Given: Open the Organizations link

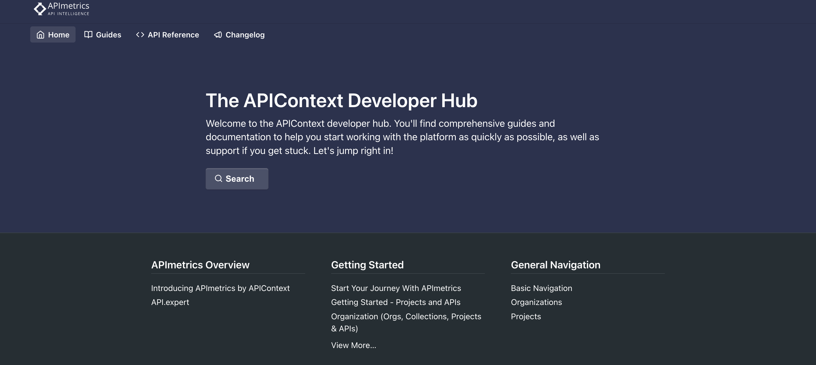Looking at the screenshot, I should [536, 302].
